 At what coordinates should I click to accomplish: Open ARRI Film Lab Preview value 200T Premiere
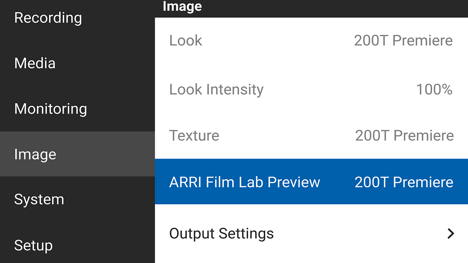coord(404,182)
